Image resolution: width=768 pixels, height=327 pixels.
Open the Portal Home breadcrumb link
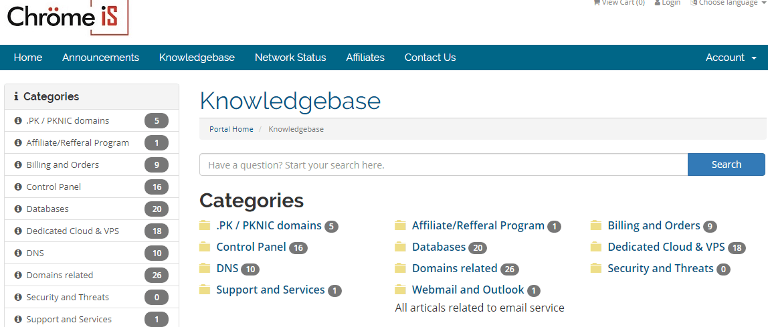point(231,129)
